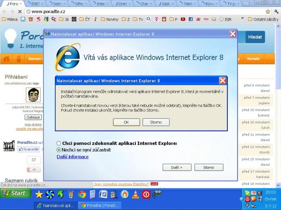
Task: Open the new tab button in Chrome
Action: [246, 4]
